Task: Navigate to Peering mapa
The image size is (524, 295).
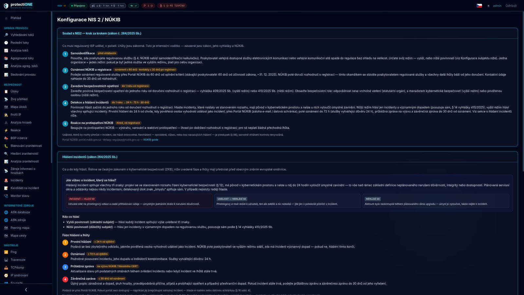Action: coord(20,228)
